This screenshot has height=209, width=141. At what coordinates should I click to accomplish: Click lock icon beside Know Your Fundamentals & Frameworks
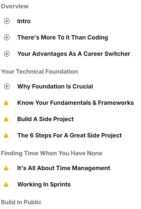click(6, 103)
